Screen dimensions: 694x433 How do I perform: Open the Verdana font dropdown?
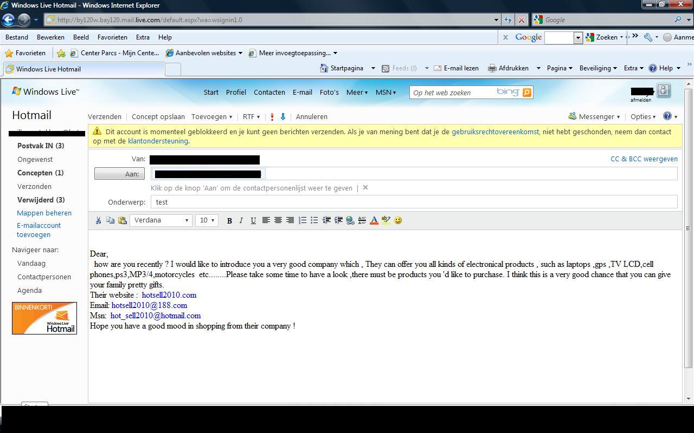[161, 220]
